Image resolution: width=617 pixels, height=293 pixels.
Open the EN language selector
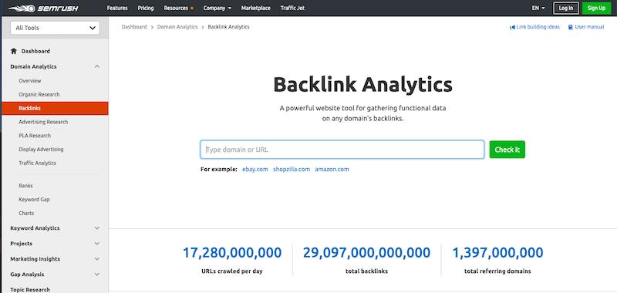(x=538, y=8)
